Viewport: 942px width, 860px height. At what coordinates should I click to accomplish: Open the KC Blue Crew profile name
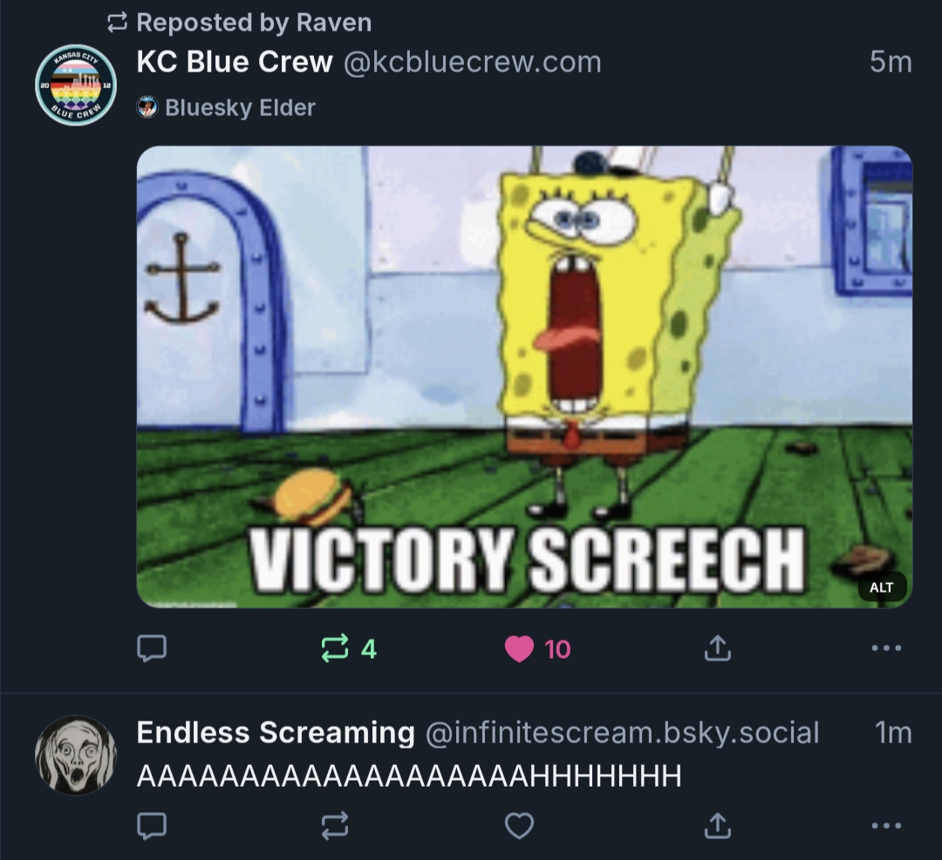(x=235, y=62)
